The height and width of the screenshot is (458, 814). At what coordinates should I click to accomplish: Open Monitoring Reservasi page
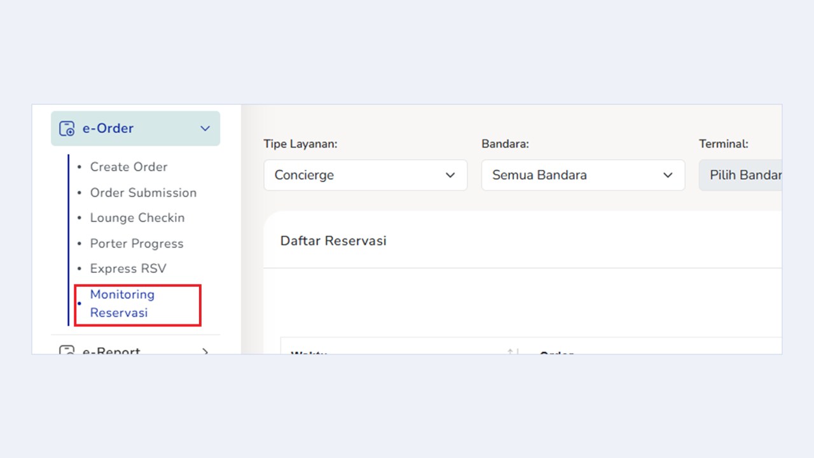click(122, 303)
